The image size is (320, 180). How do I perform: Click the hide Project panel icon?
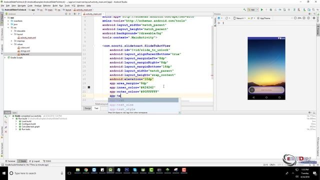(79, 14)
